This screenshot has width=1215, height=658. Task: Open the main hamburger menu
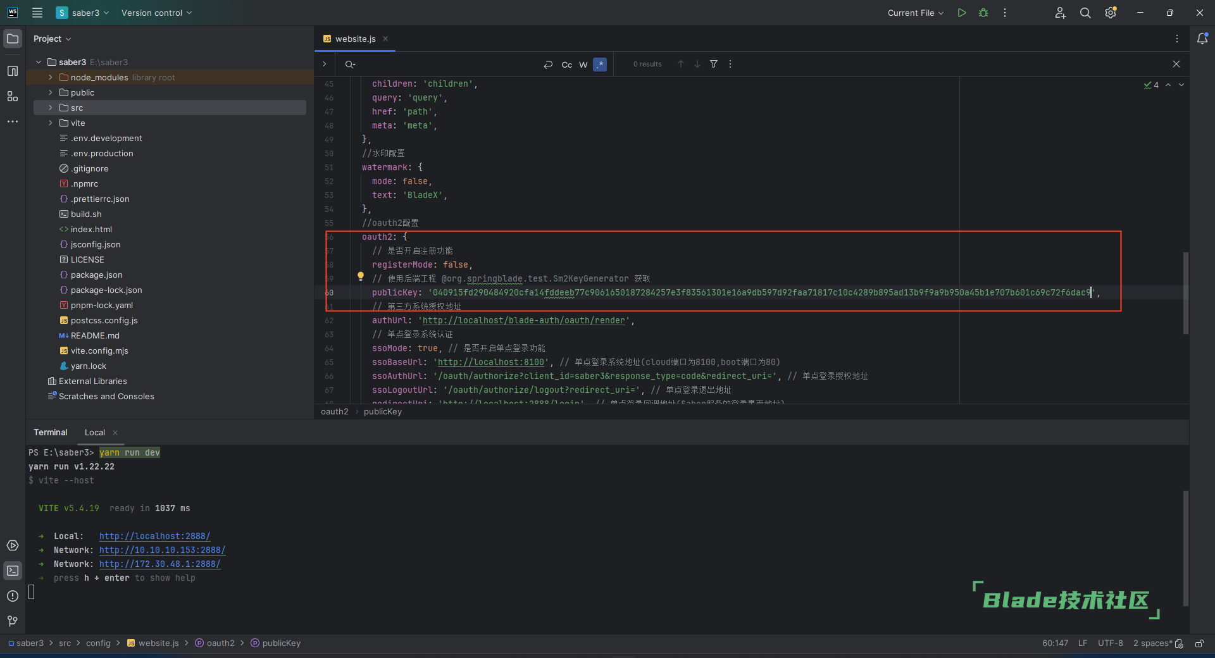(x=37, y=13)
